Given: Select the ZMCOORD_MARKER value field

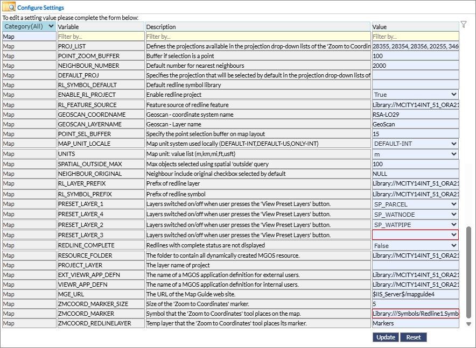Looking at the screenshot, I should 415,314.
